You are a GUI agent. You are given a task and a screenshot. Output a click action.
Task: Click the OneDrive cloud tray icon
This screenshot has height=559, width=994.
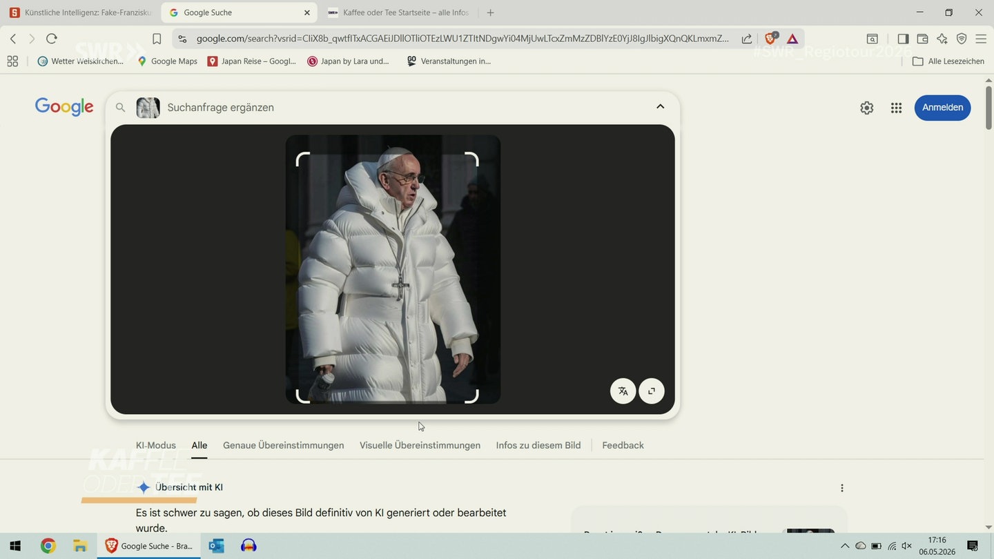pos(860,546)
